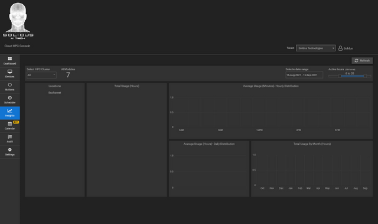
Task: Open the Scheduler sidebar section
Action: tap(10, 100)
